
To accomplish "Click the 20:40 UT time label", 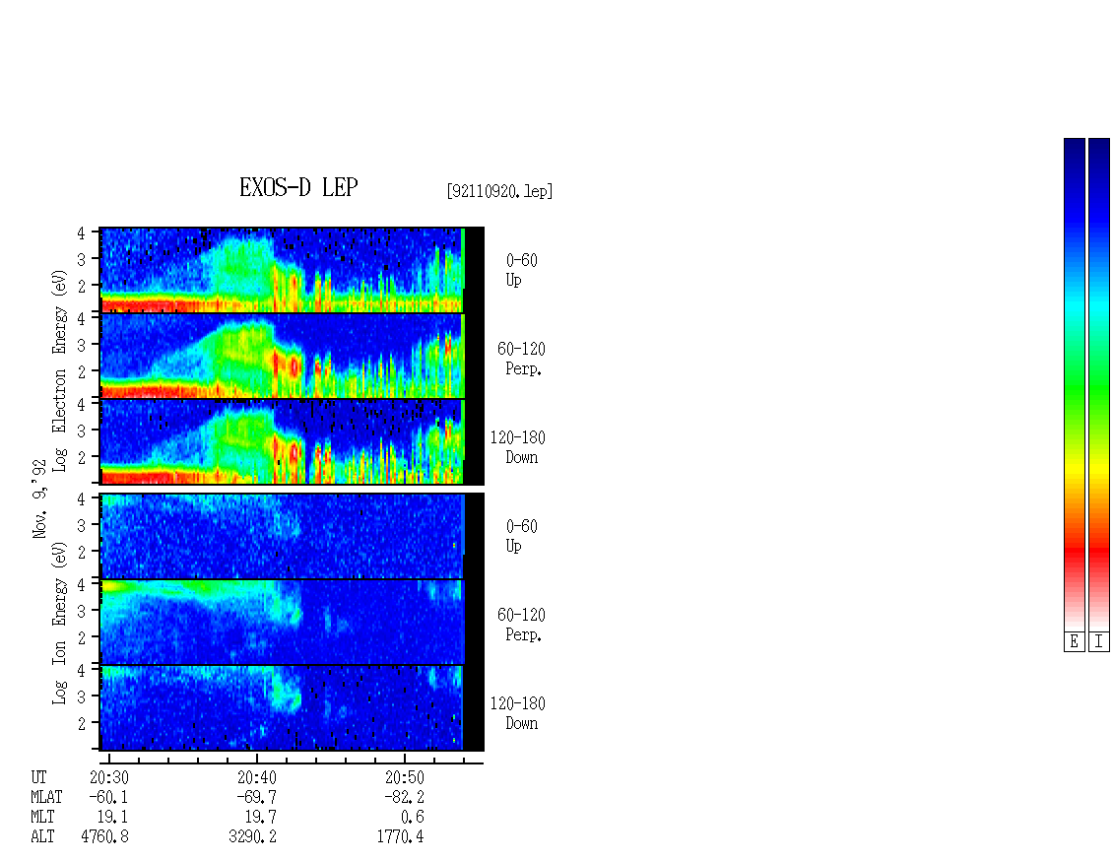I will [x=257, y=777].
